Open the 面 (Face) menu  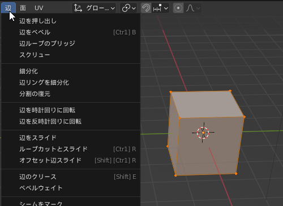23,8
